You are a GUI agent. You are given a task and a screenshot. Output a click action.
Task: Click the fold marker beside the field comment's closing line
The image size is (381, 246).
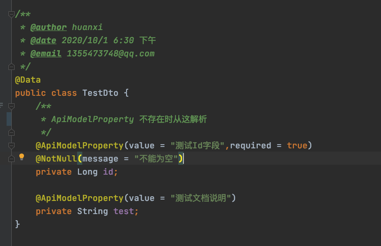pyautogui.click(x=11, y=132)
